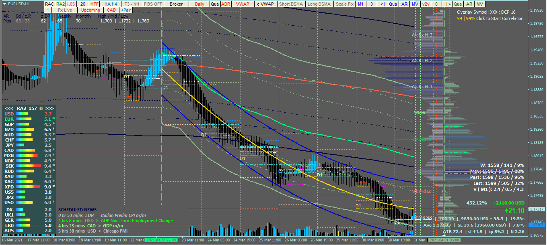Screen dimensions: 547x245
Task: Switch to the Fx Live tab
Action: tap(65, 10)
